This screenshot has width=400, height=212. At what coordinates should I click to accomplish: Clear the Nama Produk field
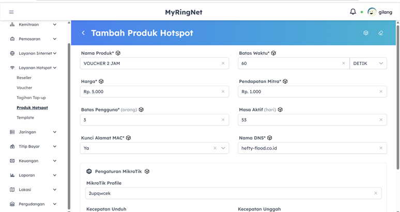click(223, 63)
